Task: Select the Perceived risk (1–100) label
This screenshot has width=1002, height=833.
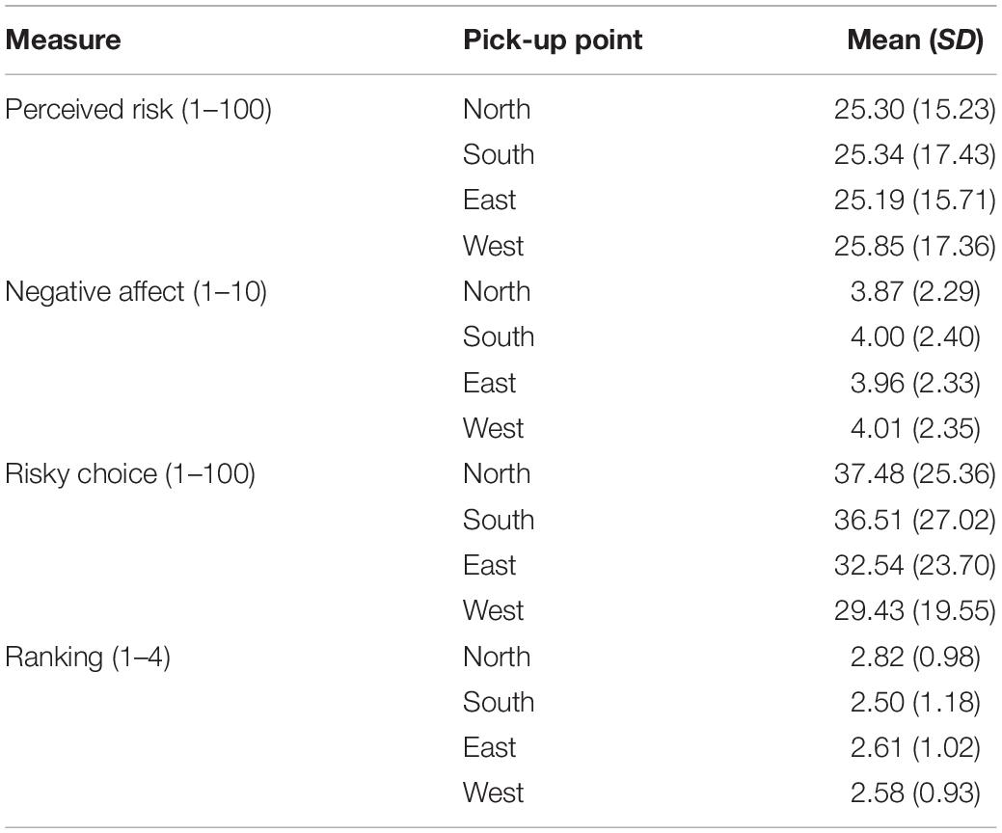Action: point(138,109)
